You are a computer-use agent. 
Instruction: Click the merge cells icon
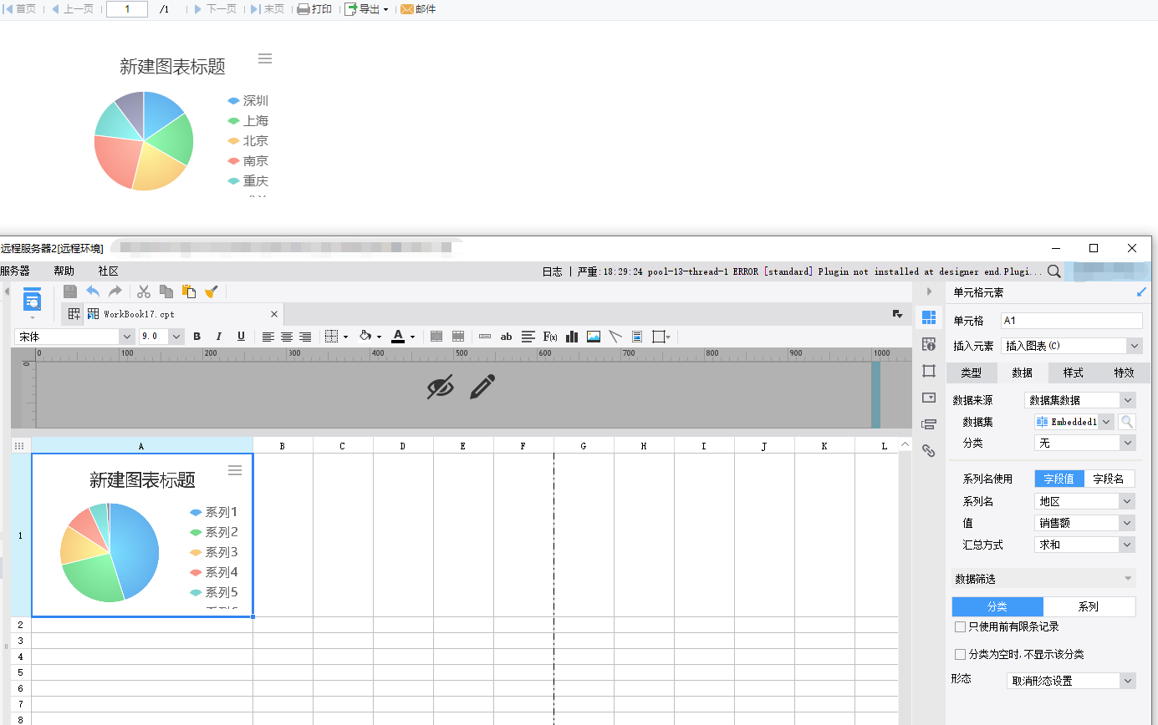click(436, 337)
